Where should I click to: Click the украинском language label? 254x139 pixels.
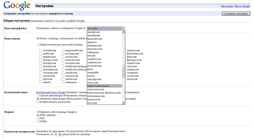pyautogui.click(x=133, y=50)
